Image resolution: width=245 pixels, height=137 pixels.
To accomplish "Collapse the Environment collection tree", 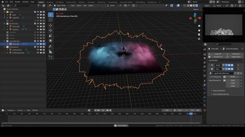I will pyautogui.click(x=5, y=24).
